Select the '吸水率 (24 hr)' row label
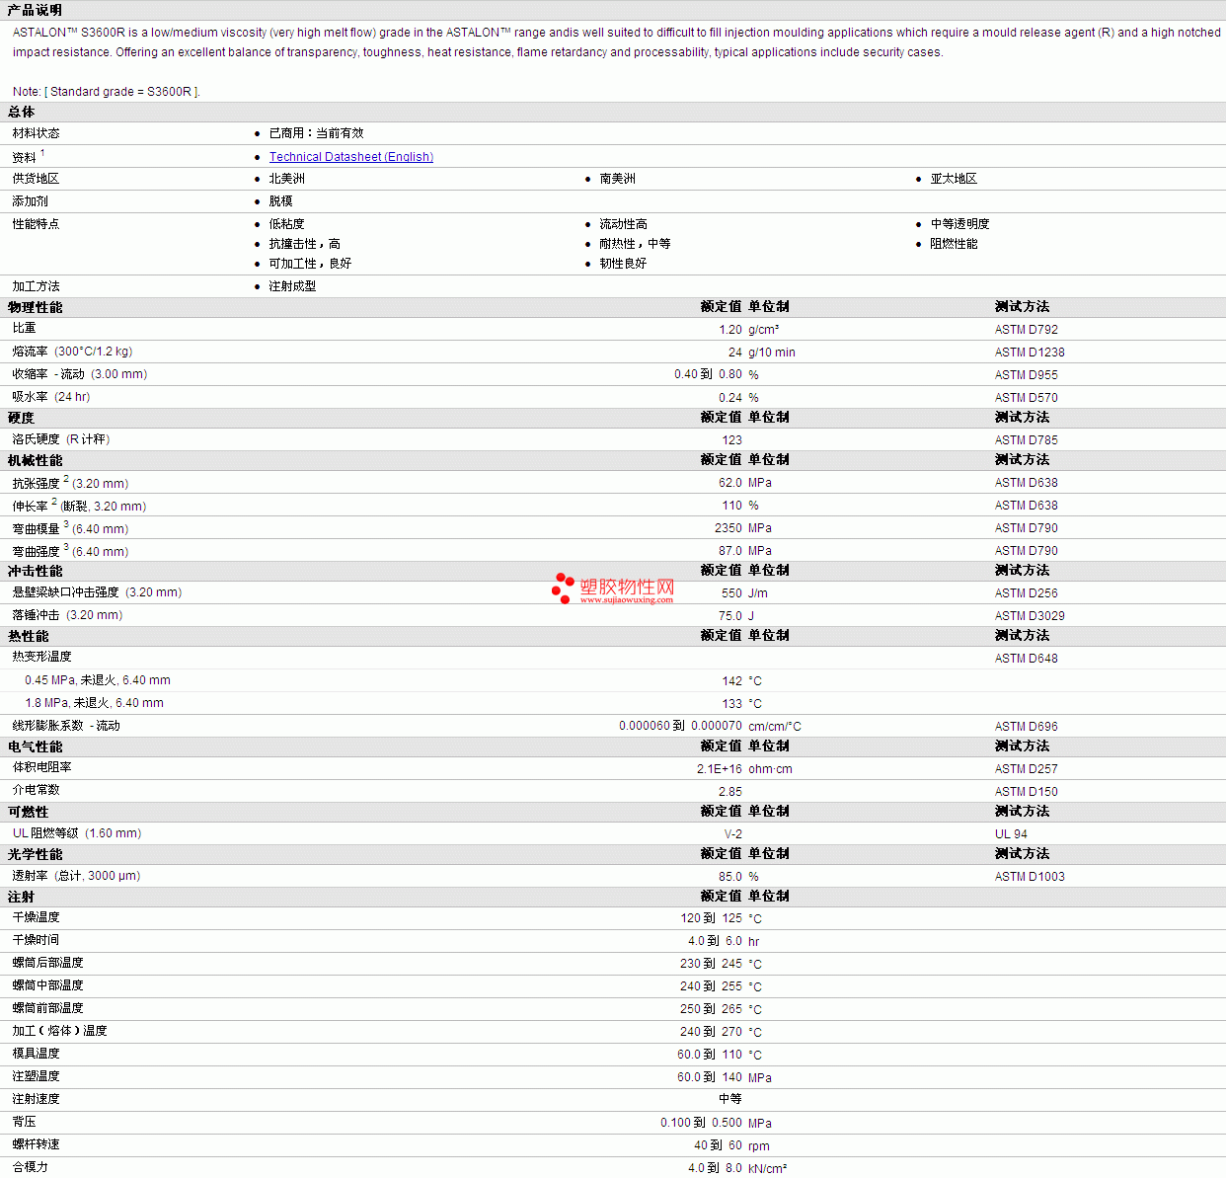 [x=51, y=397]
